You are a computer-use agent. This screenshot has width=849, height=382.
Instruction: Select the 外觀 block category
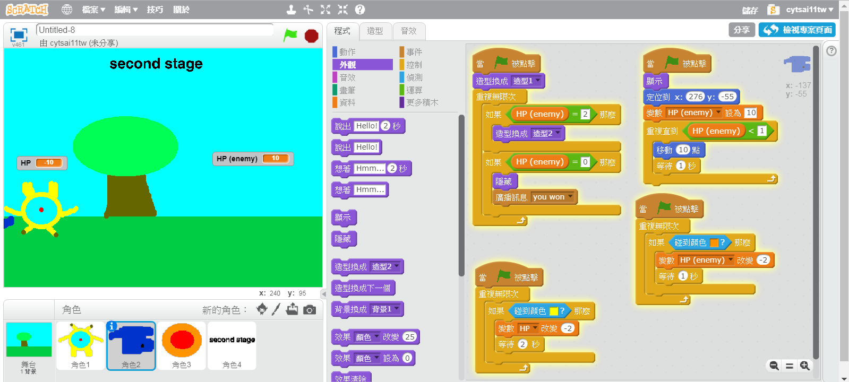[x=363, y=64]
